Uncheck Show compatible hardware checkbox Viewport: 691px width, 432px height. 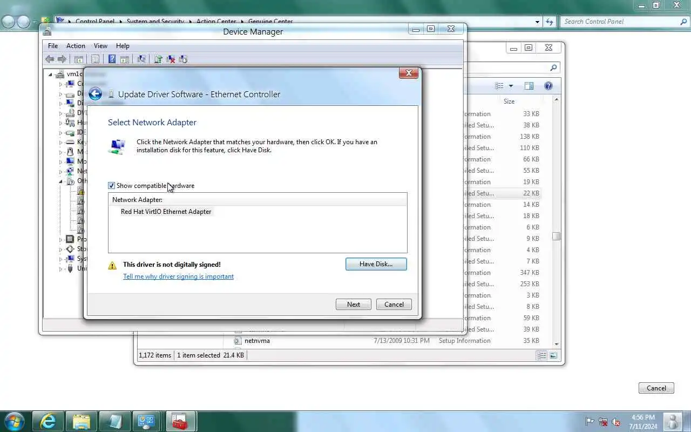tap(112, 186)
